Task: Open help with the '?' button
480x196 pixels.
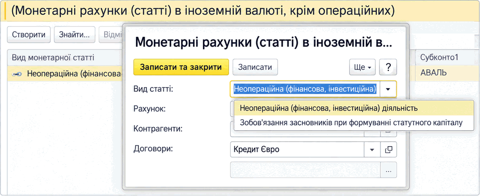Action: (x=388, y=67)
